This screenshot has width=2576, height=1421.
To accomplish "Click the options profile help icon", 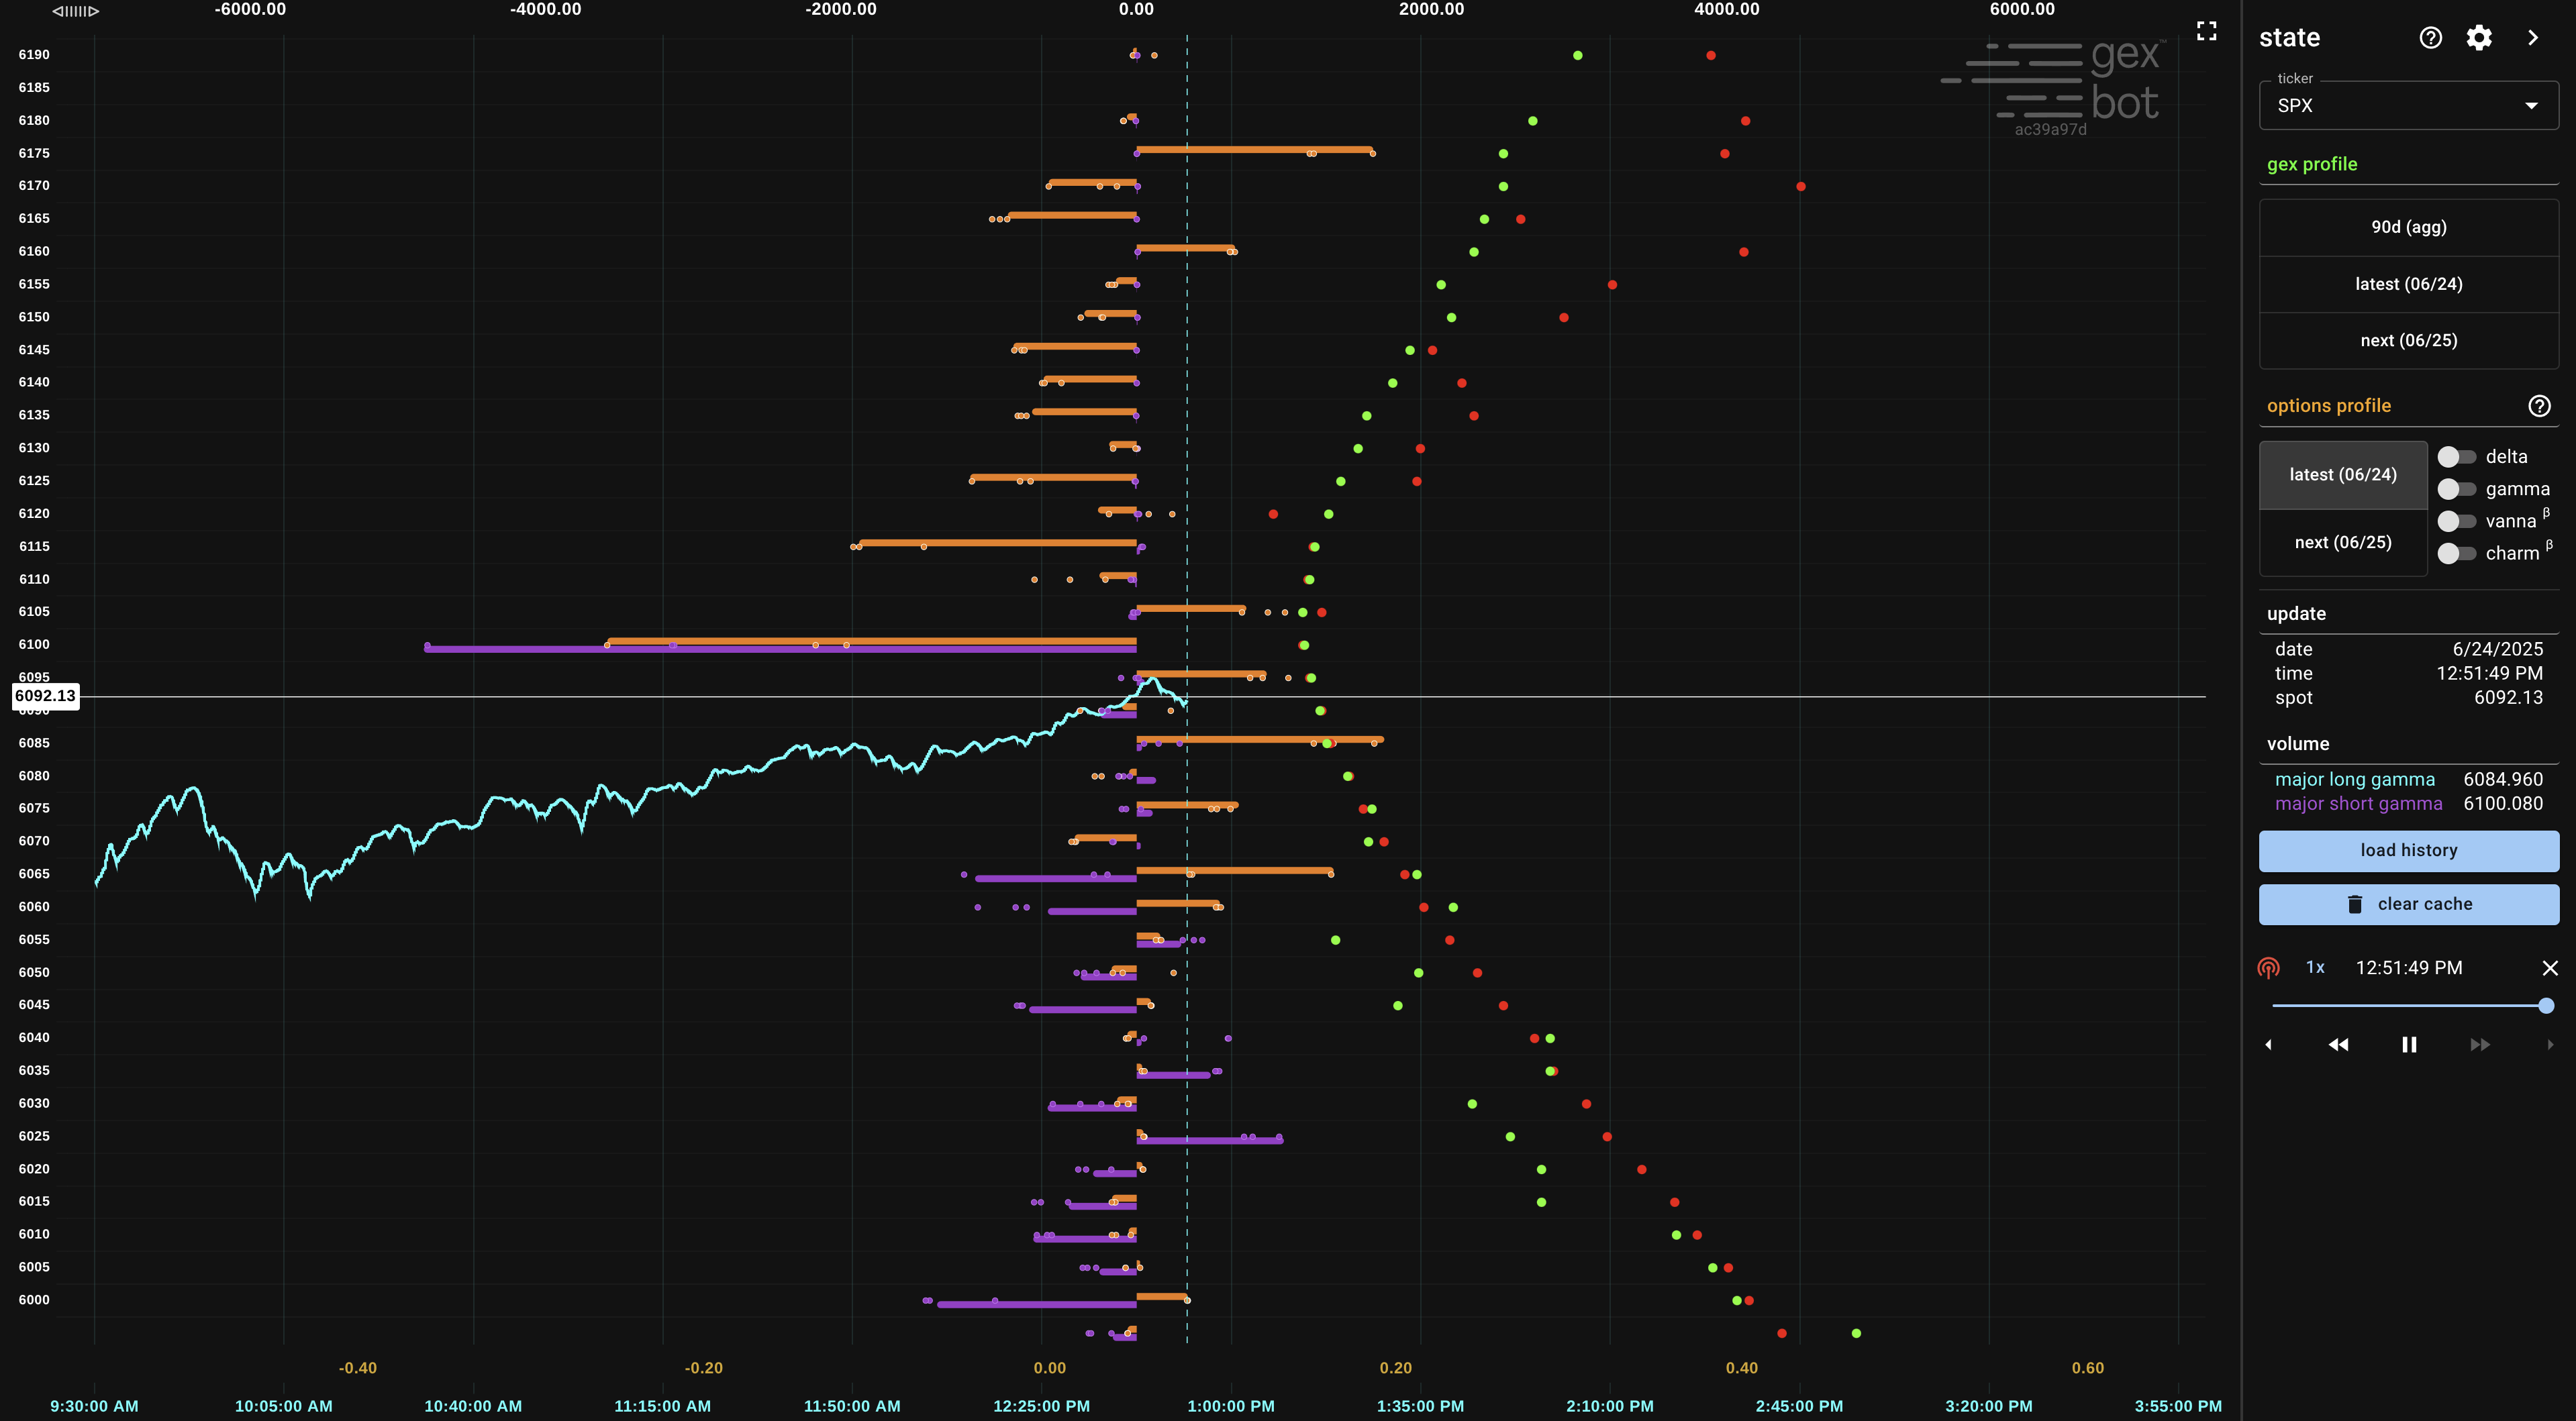I will click(2539, 406).
